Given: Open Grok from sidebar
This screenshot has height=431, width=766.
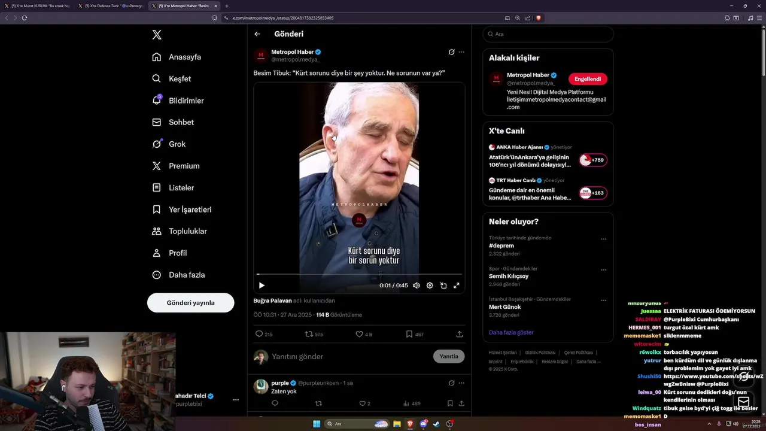Looking at the screenshot, I should 169,144.
